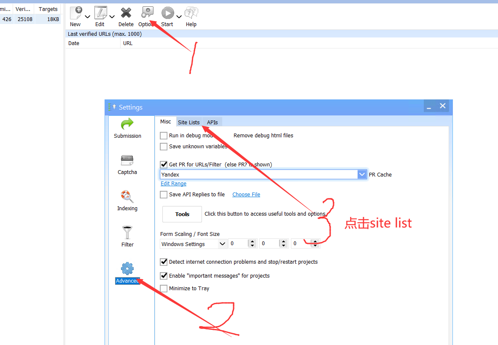Uncheck Get PR for URLs/Filter

click(164, 165)
